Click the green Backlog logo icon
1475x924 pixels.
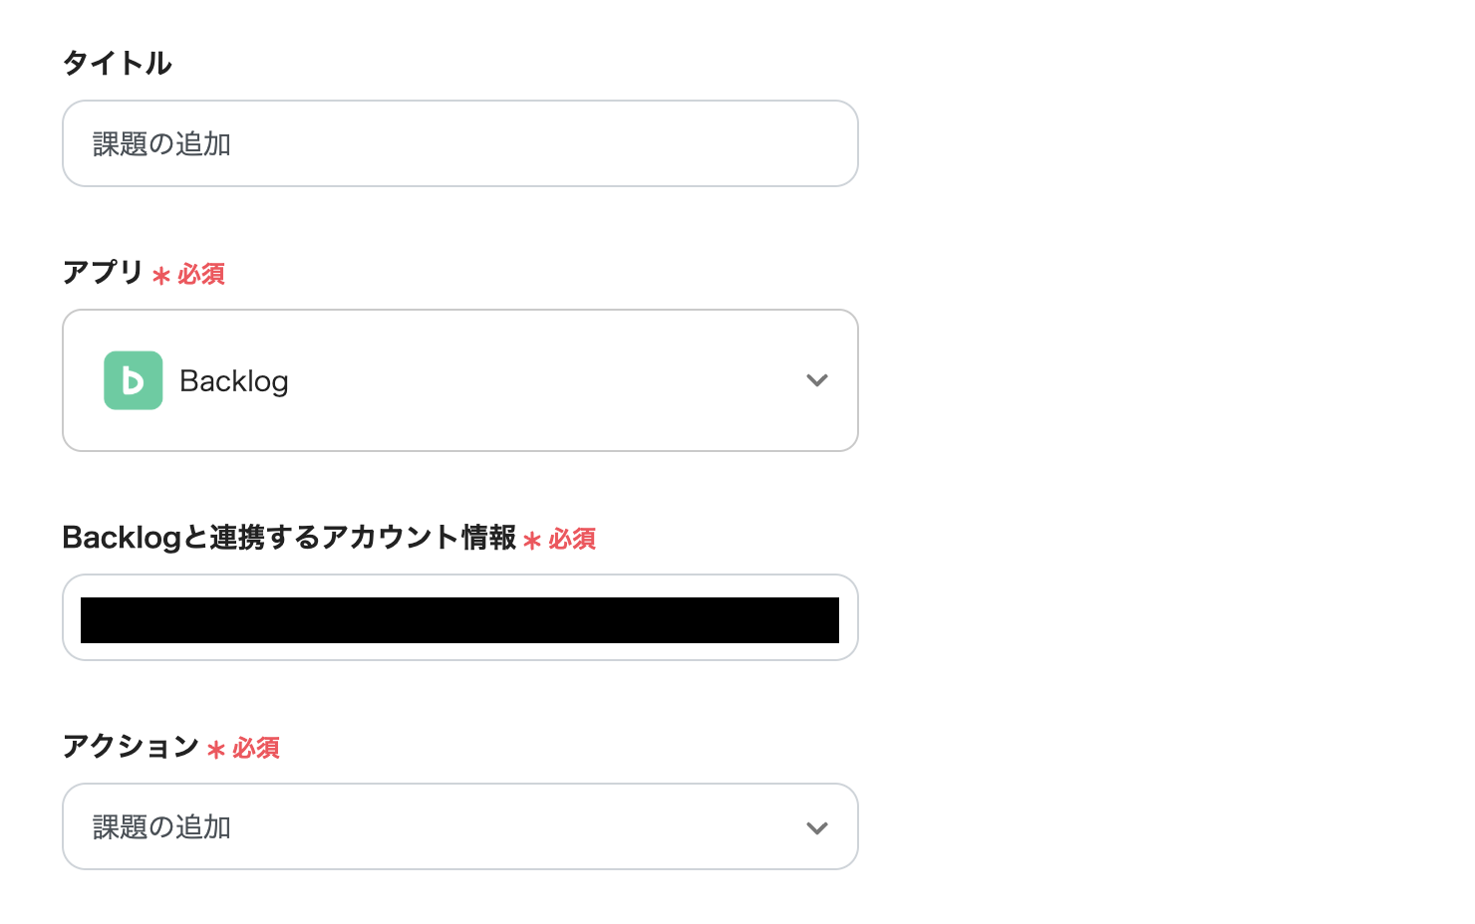pyautogui.click(x=133, y=380)
